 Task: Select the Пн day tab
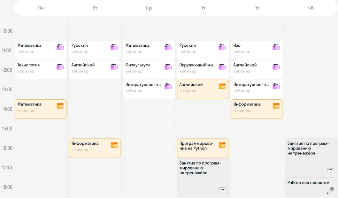coord(41,8)
